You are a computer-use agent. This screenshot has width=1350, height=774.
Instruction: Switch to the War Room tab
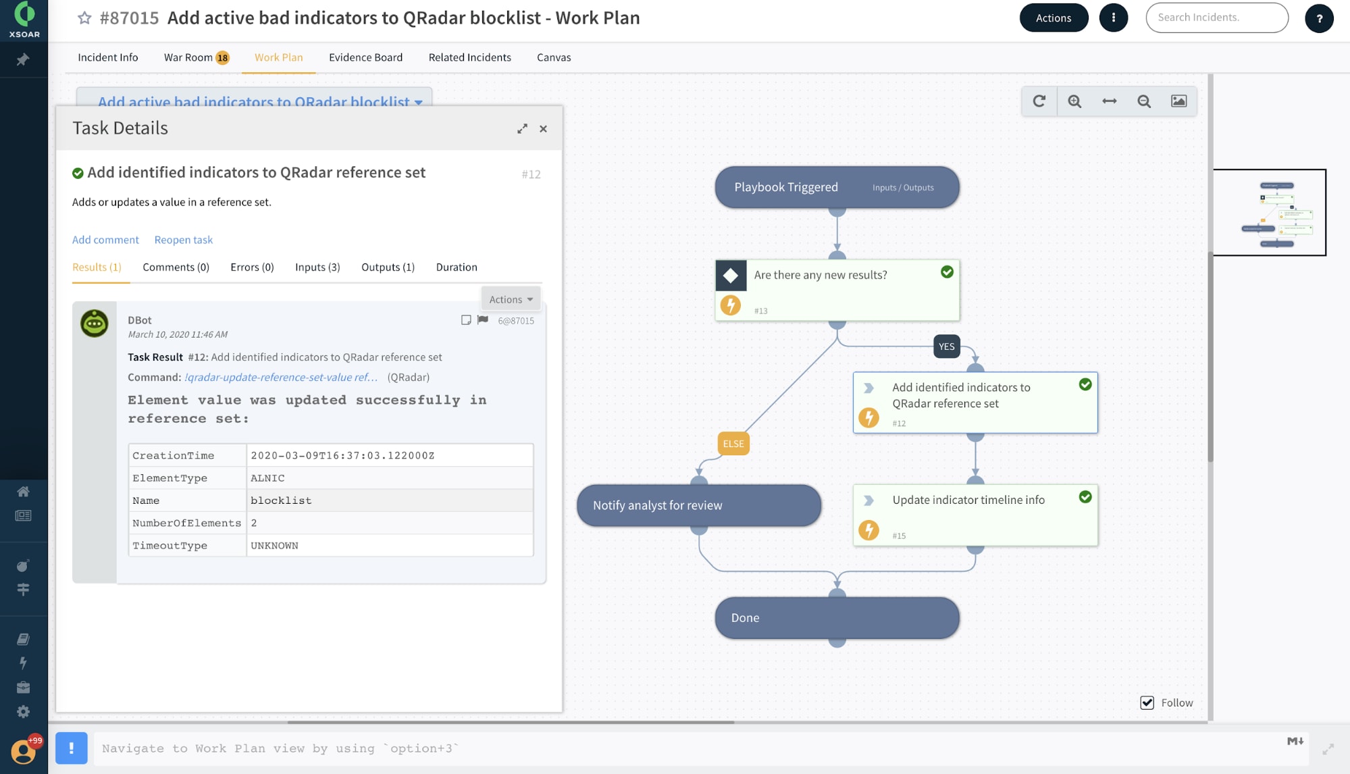[x=197, y=57]
